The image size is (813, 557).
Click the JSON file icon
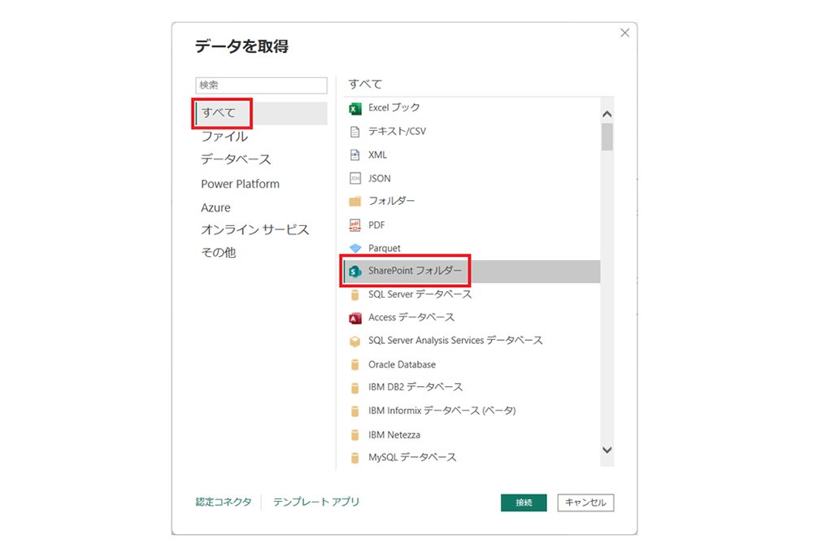[355, 178]
